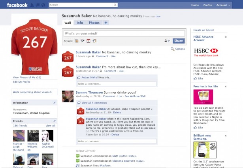Click the search magnifier button
Image resolution: width=243 pixels, height=168 pixels.
[115, 5]
